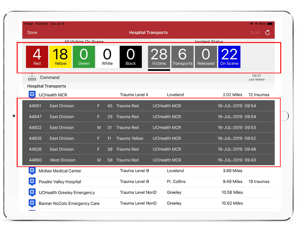This screenshot has height=232, width=297.
Task: Tap the UCHealth MCR hospital icon
Action: tap(32, 95)
